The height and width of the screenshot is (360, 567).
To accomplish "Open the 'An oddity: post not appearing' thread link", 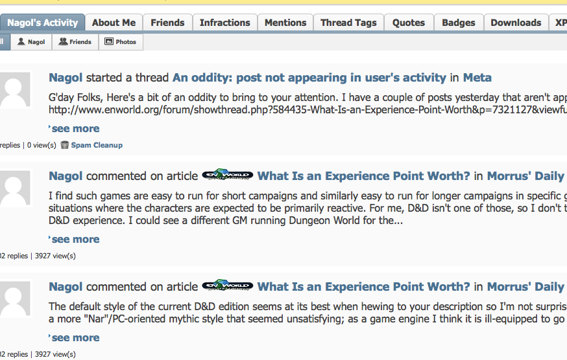I will [309, 78].
